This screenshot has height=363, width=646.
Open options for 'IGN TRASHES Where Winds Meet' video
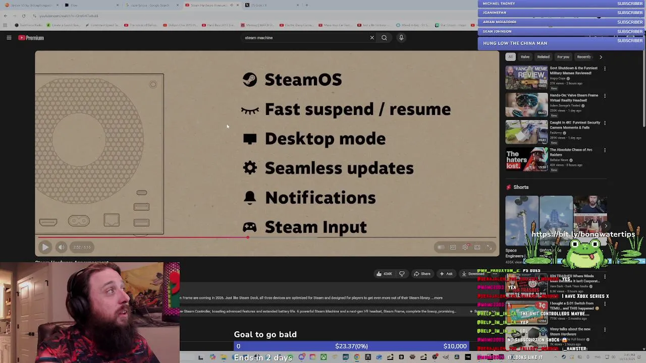(x=605, y=277)
